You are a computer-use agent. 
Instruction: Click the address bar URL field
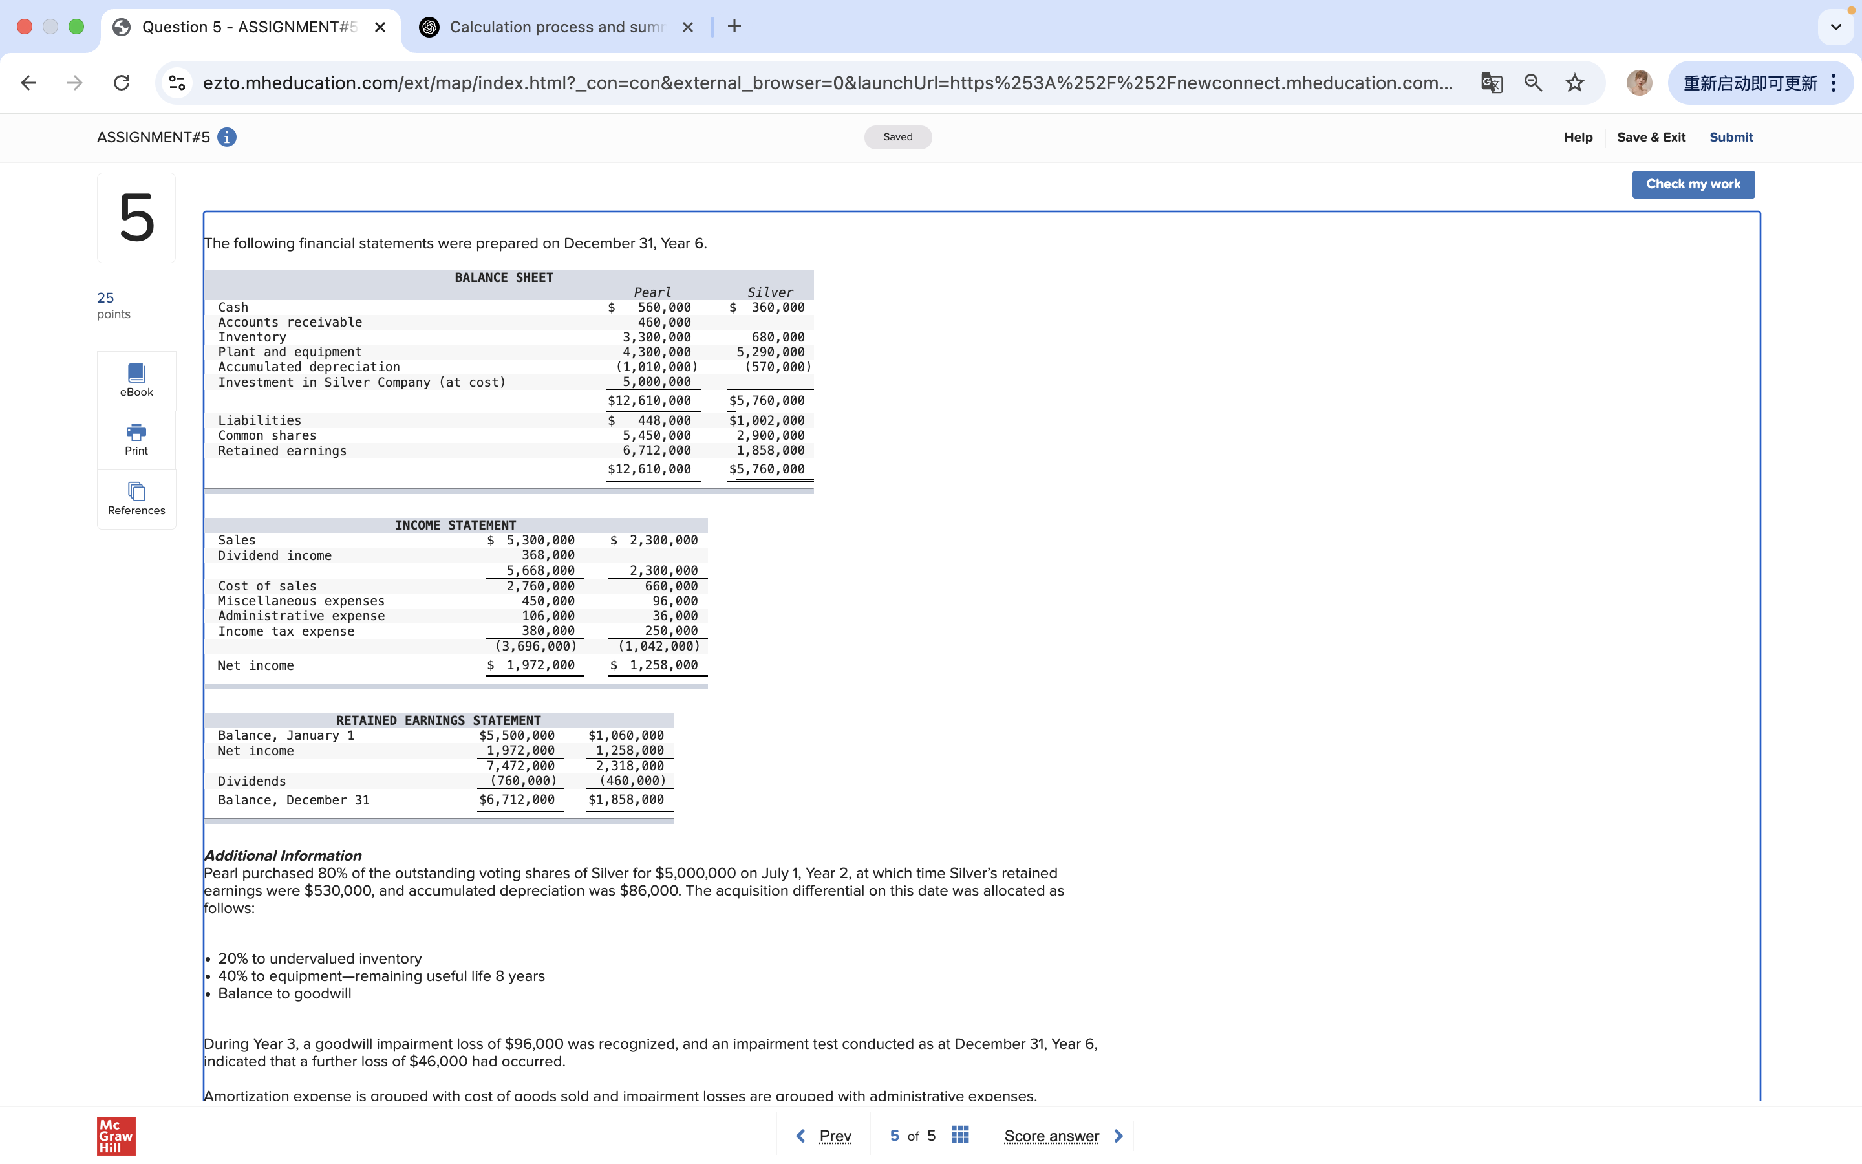tap(827, 83)
